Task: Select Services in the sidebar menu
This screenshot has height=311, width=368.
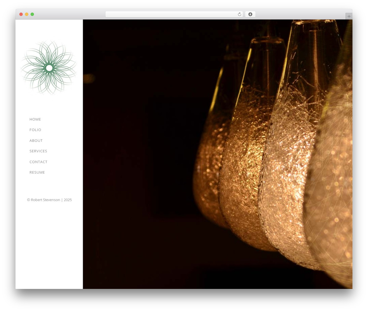Action: [38, 151]
